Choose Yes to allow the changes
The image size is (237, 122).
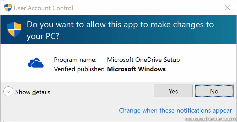coord(173,91)
